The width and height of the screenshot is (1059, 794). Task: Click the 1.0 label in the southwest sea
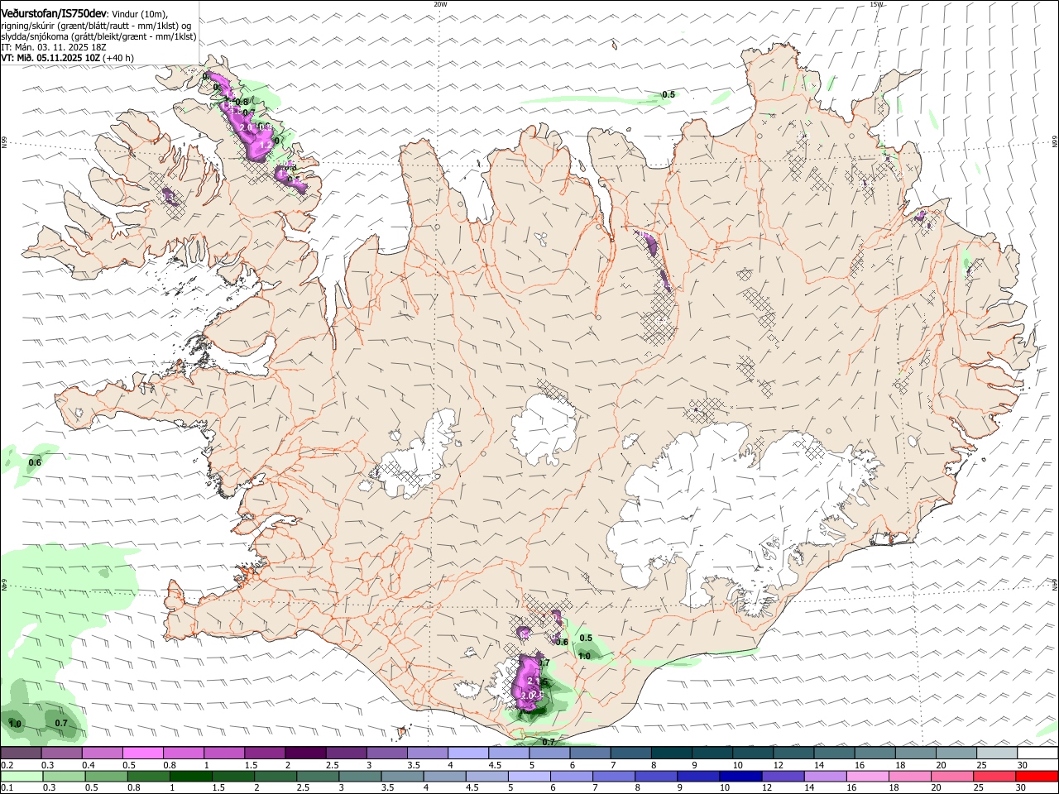[x=15, y=724]
